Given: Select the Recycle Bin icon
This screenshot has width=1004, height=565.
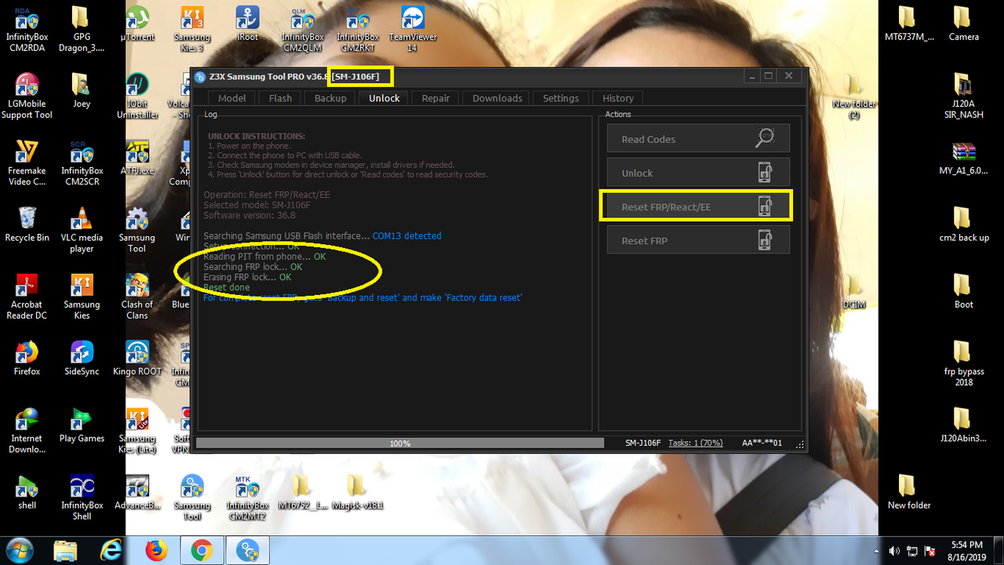Looking at the screenshot, I should point(27,224).
